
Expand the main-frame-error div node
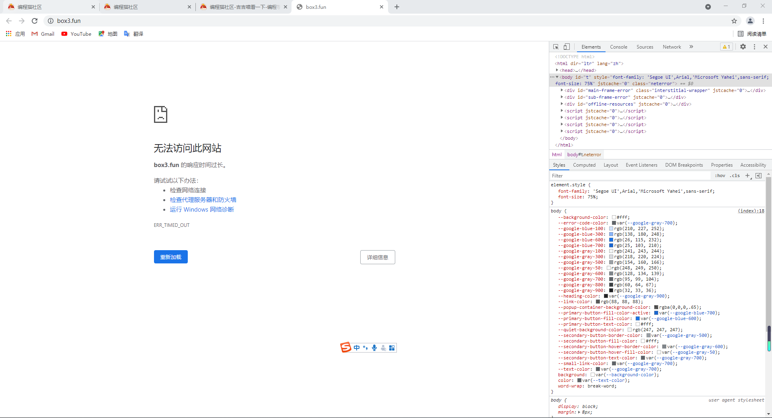[x=562, y=91]
